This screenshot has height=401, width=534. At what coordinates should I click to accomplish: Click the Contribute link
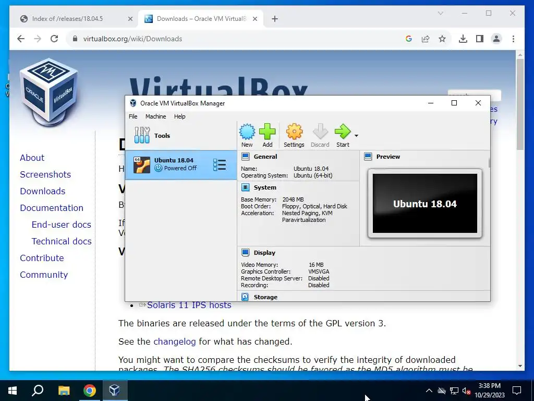click(x=42, y=258)
